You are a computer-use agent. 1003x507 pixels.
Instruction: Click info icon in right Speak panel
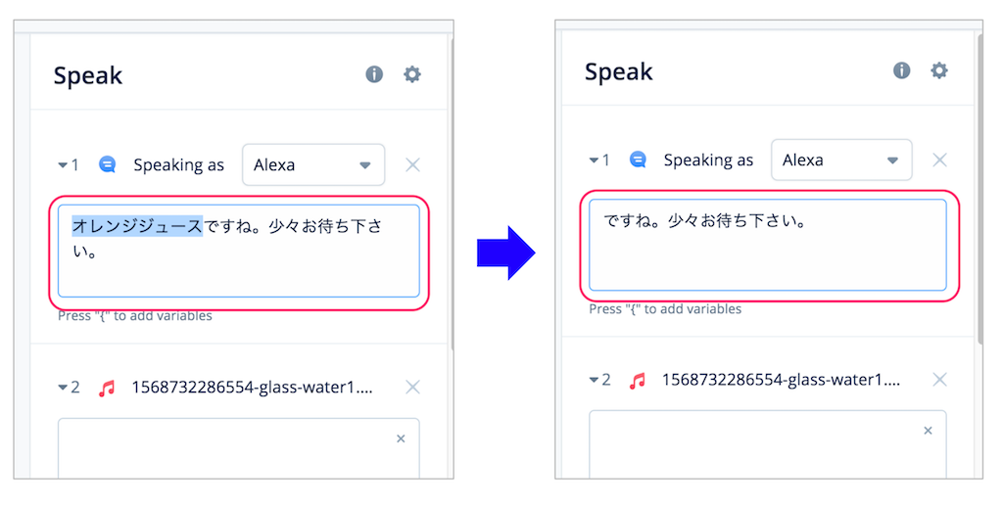pos(902,69)
